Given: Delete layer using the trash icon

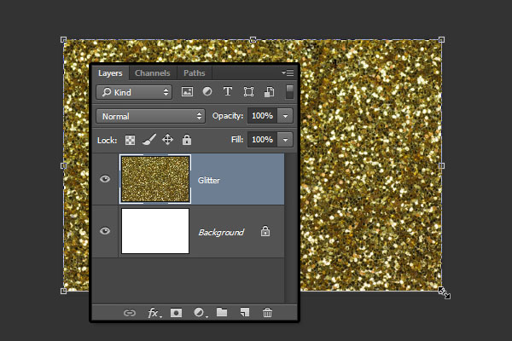Looking at the screenshot, I should [x=267, y=313].
